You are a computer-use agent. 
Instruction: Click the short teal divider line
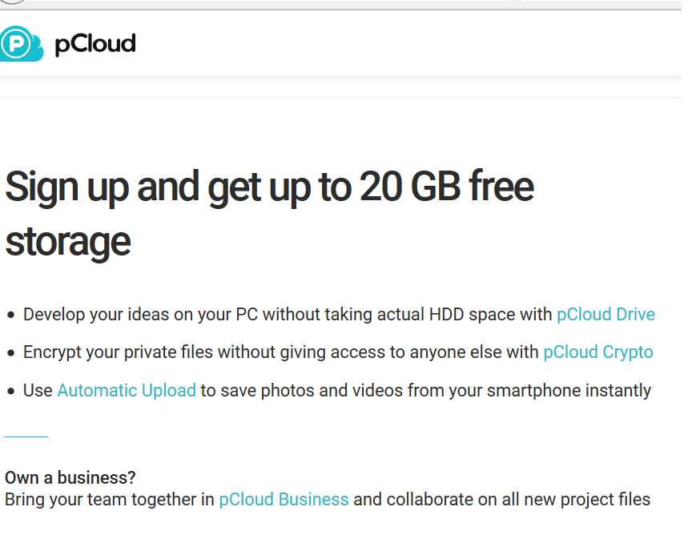click(x=26, y=436)
